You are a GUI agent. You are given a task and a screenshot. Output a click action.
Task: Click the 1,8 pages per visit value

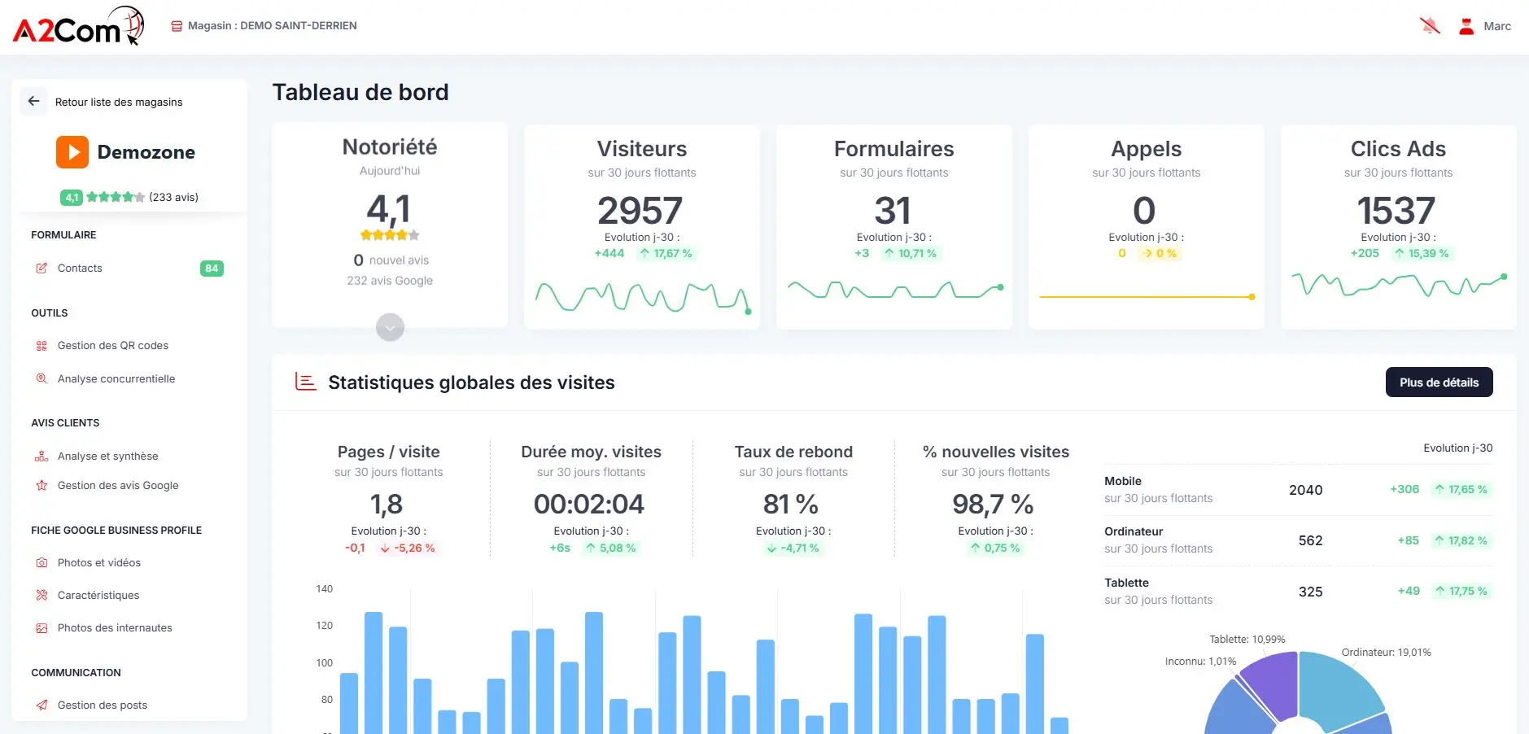(x=387, y=505)
